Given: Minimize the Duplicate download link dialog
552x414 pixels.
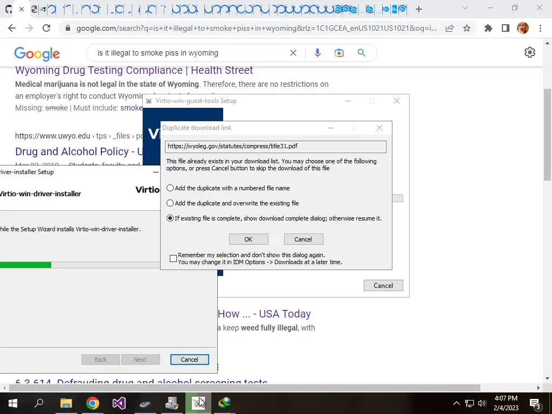Looking at the screenshot, I should click(x=330, y=128).
